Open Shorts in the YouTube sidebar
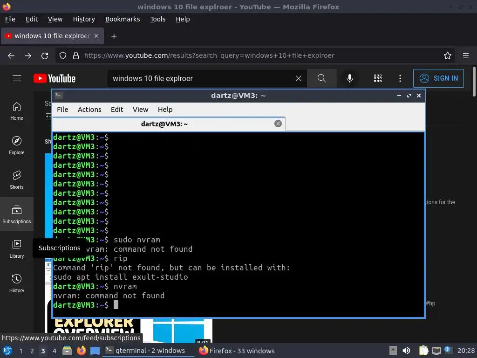 pos(17,180)
